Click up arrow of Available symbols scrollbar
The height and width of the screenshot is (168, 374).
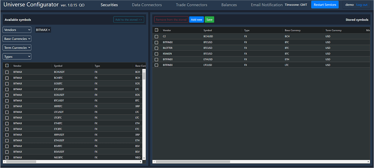pos(144,70)
